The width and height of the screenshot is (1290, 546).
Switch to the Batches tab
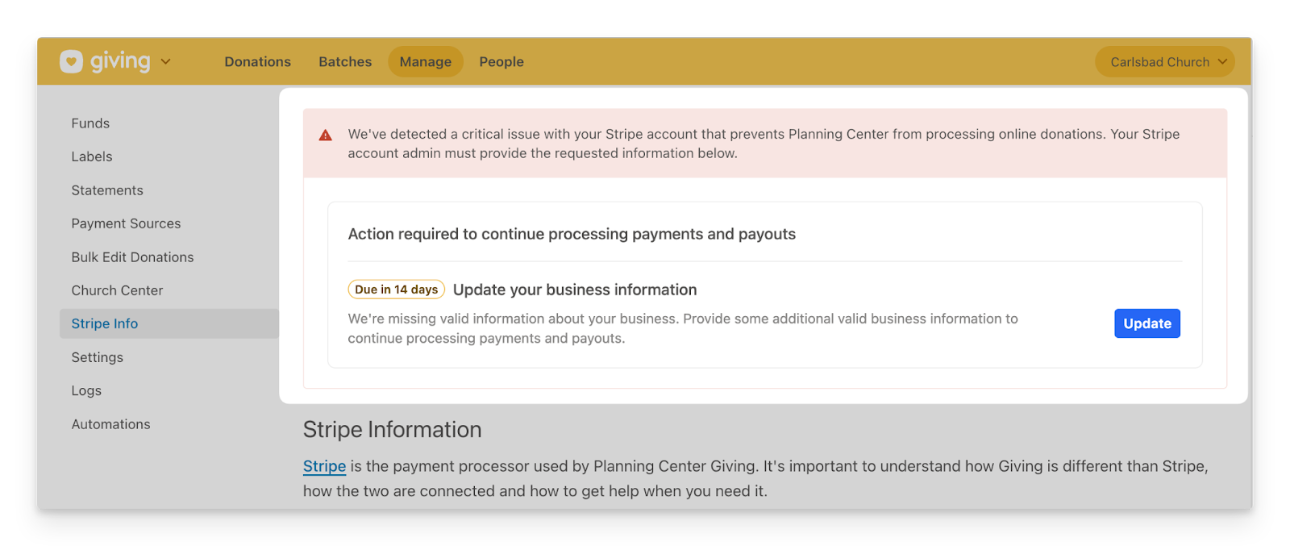click(x=345, y=62)
